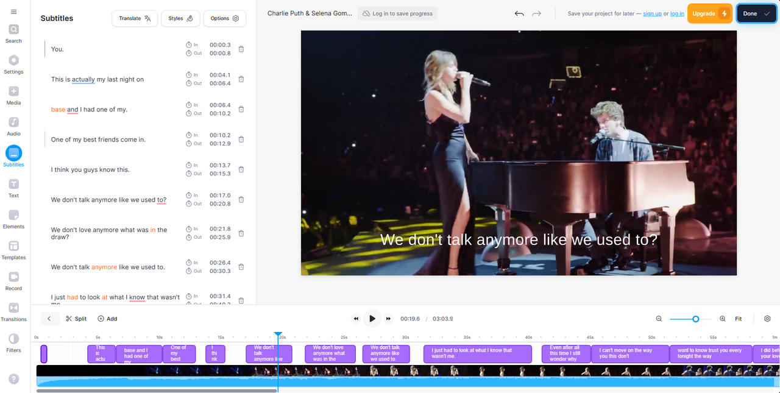Edit the Out time 00:20.8

point(220,204)
